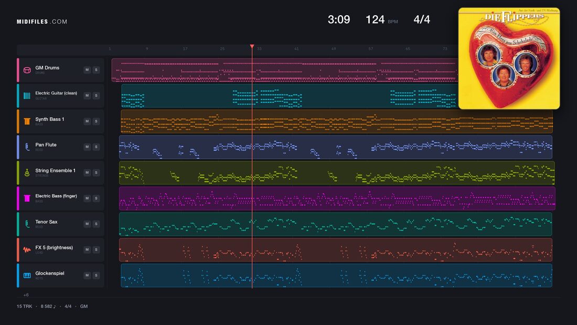
Task: Click the Glockenspiel keyboard icon
Action: tap(27, 275)
